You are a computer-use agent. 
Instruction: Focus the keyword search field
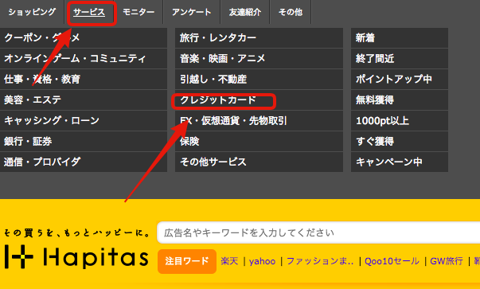click(x=318, y=232)
